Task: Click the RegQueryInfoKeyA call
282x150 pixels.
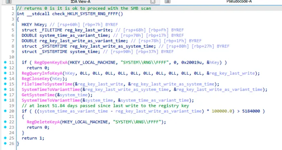Action: tap(42, 73)
